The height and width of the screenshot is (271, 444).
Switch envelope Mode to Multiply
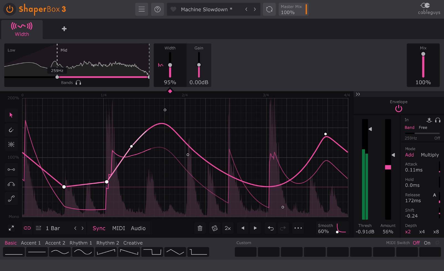430,155
